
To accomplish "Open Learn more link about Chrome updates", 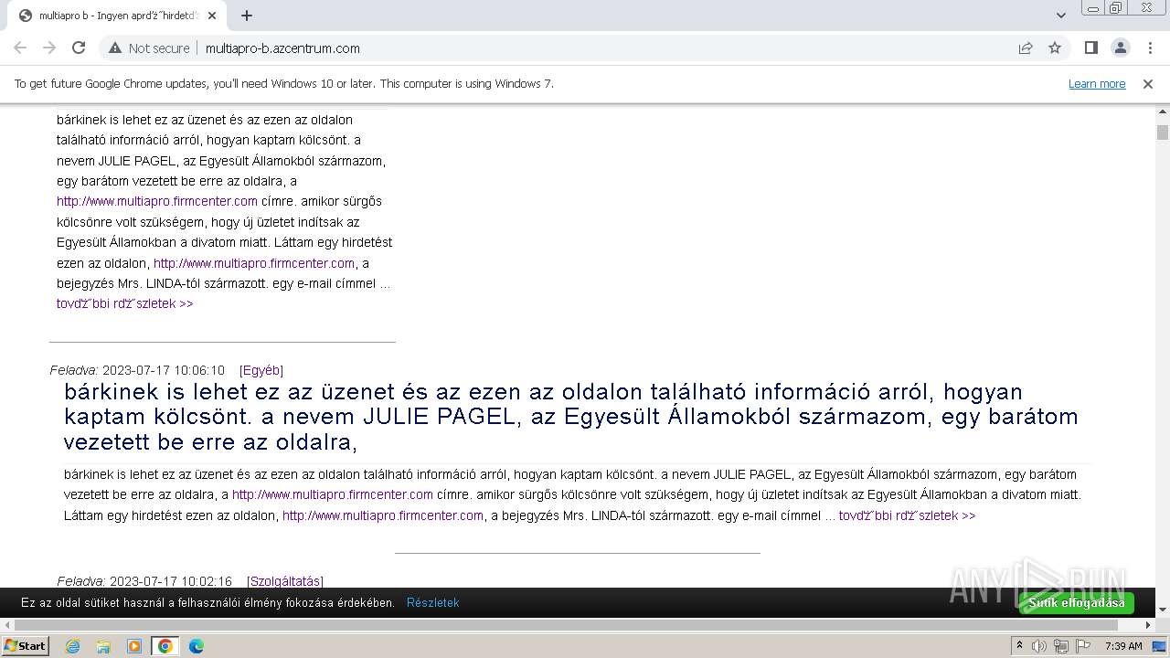I will point(1097,84).
